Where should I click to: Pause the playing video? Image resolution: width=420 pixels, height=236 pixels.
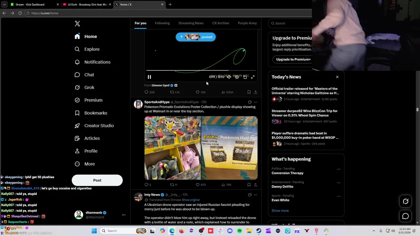pyautogui.click(x=149, y=77)
